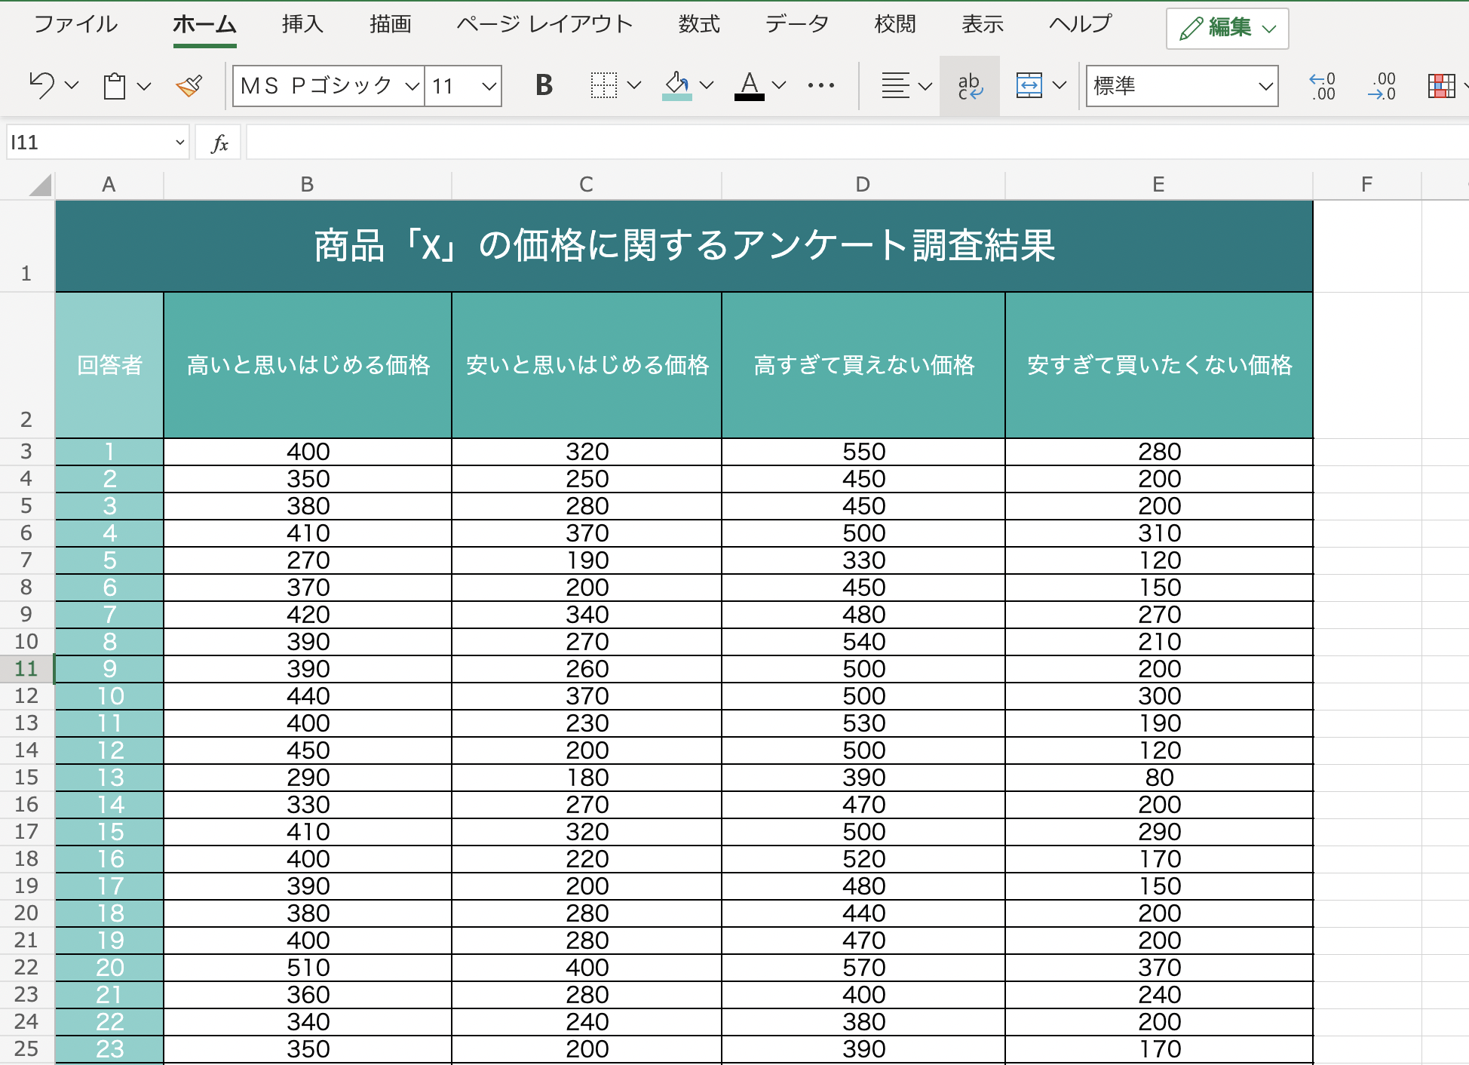Image resolution: width=1469 pixels, height=1065 pixels.
Task: Expand the Paste options arrow
Action: (x=144, y=85)
